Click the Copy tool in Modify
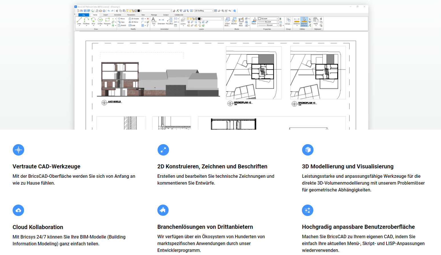 (x=121, y=22)
